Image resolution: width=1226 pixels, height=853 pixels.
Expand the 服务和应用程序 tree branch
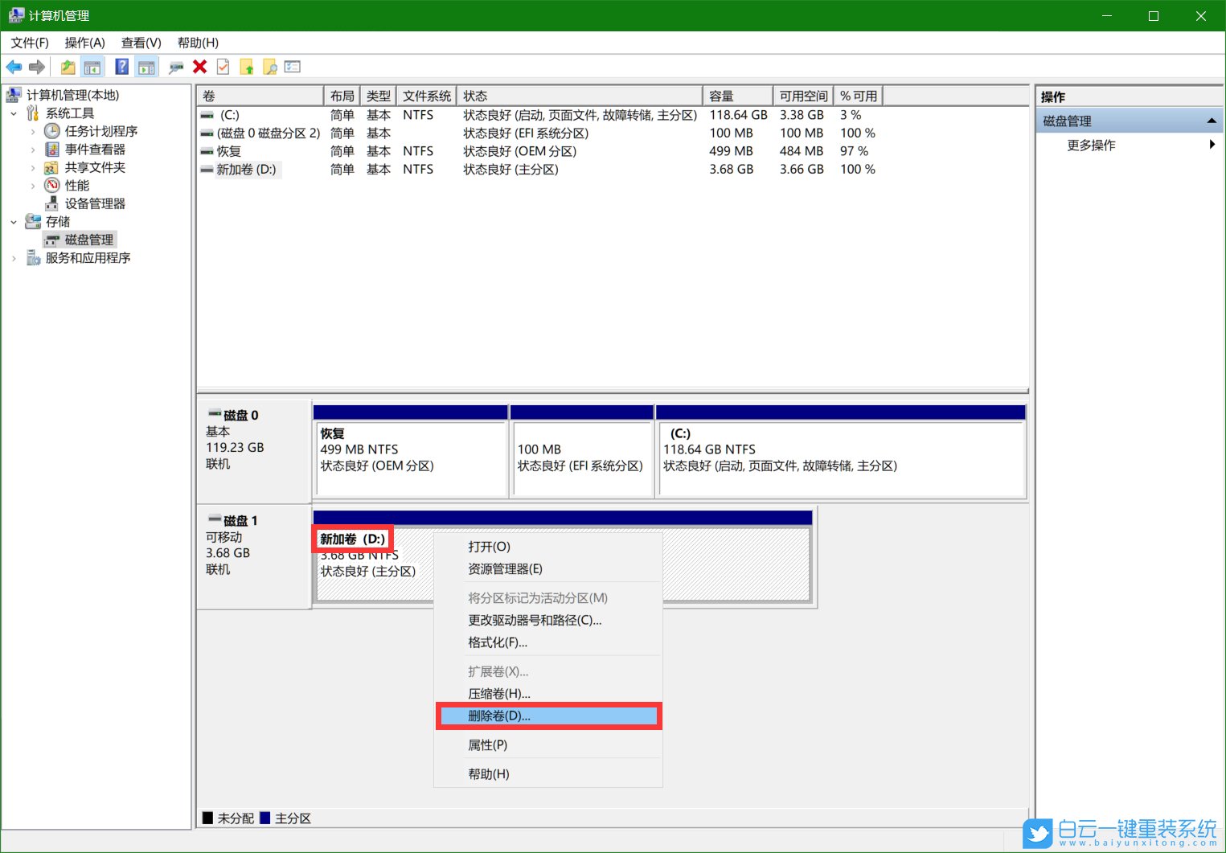[x=14, y=257]
